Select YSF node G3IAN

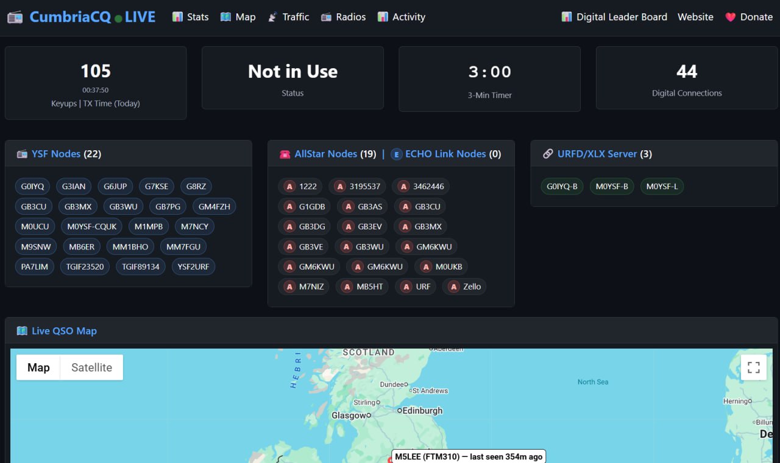point(74,187)
